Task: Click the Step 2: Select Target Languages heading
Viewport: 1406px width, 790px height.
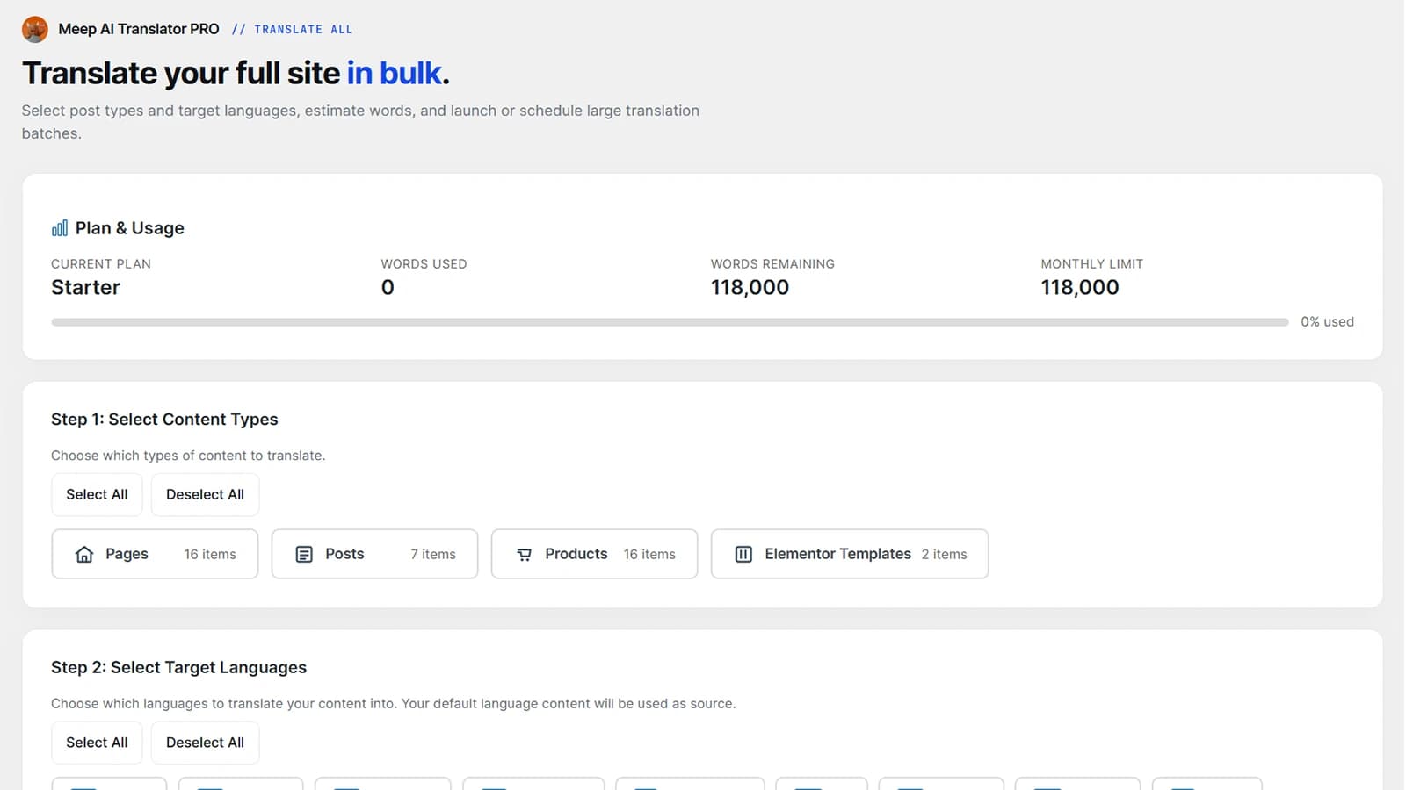Action: (x=178, y=667)
